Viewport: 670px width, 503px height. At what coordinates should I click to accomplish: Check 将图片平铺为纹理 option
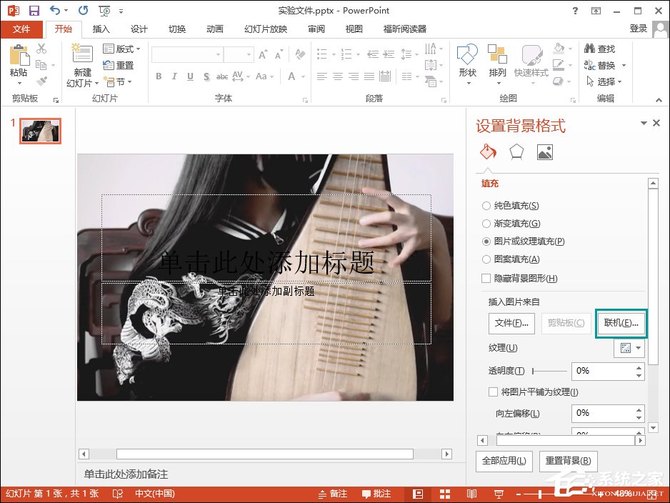coord(493,392)
